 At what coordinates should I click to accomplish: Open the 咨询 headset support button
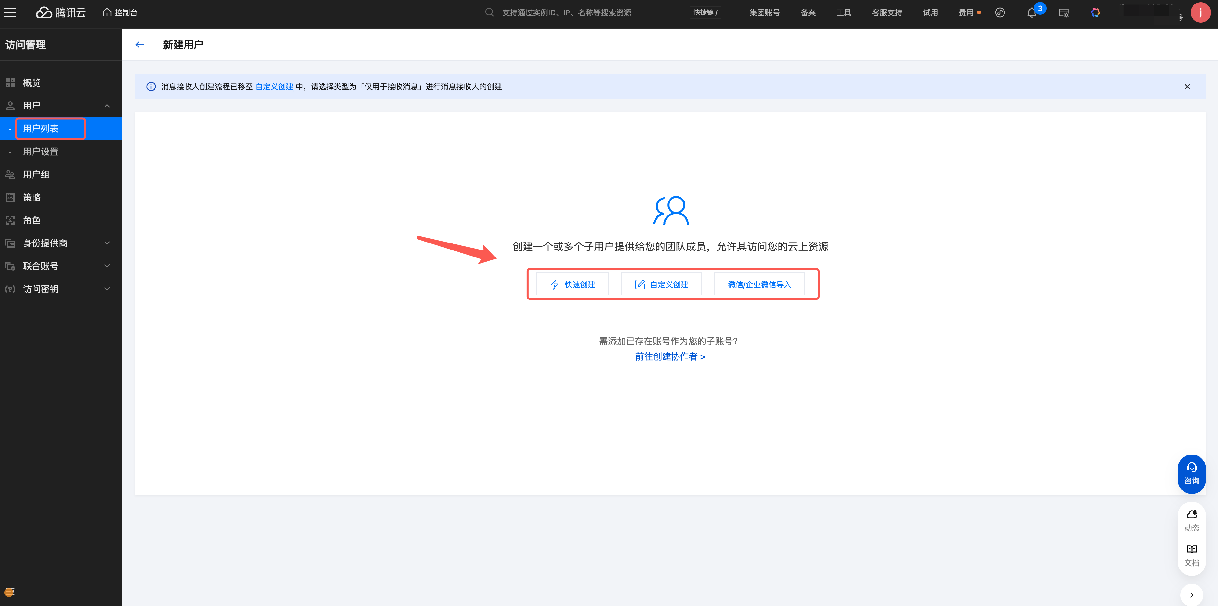coord(1191,474)
